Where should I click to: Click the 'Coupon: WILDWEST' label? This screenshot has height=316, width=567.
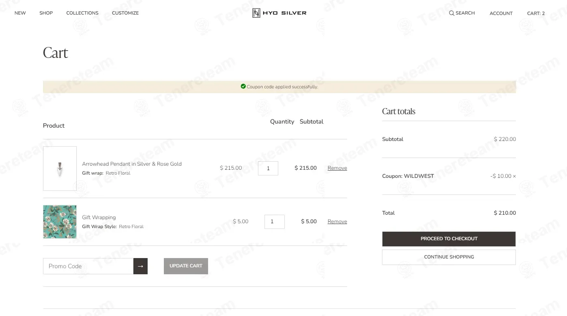coord(408,176)
